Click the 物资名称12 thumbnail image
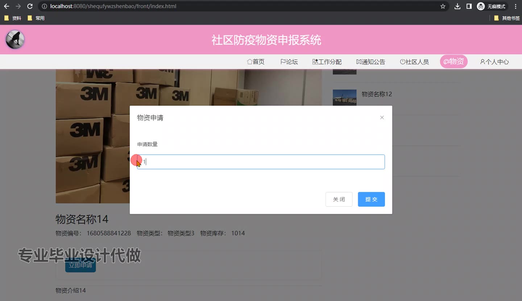522x301 pixels. [344, 97]
